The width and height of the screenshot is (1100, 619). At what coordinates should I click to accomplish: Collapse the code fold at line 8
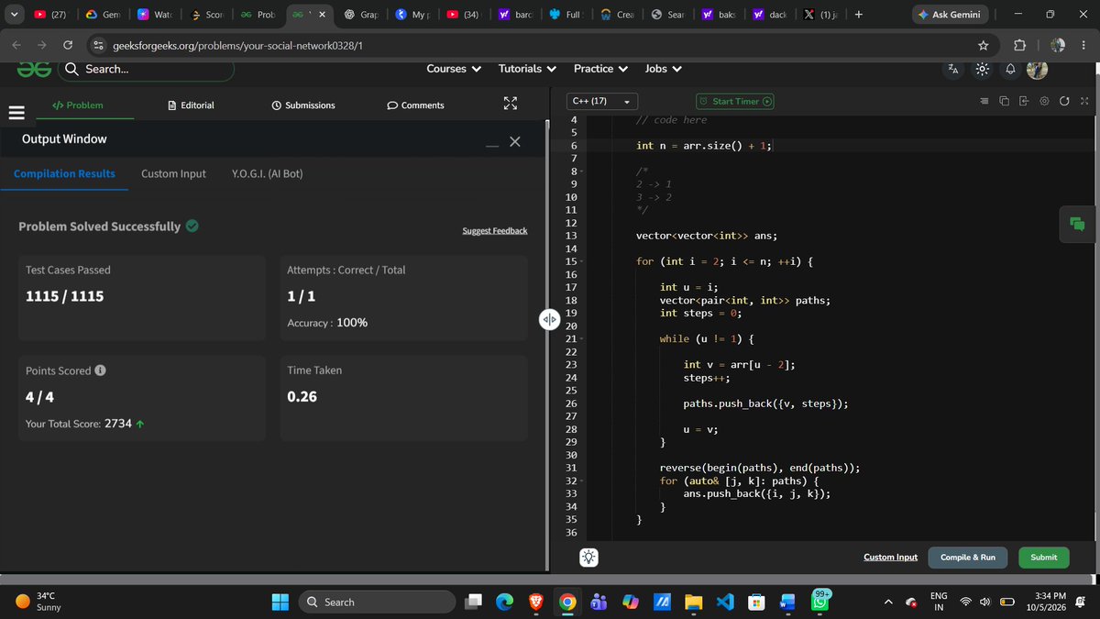(582, 171)
